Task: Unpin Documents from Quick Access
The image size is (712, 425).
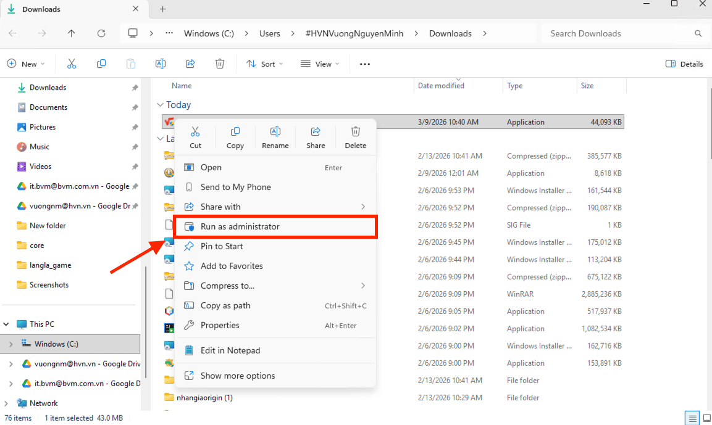Action: click(x=135, y=107)
